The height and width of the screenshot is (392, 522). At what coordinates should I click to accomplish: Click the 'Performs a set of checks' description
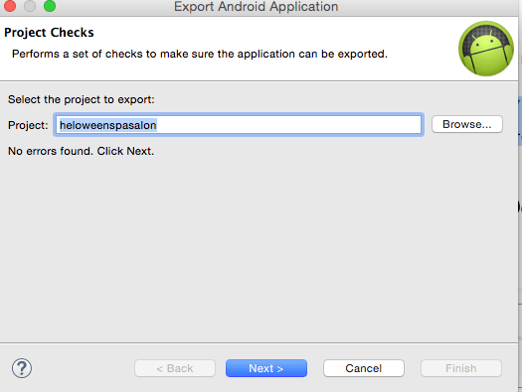pyautogui.click(x=200, y=54)
